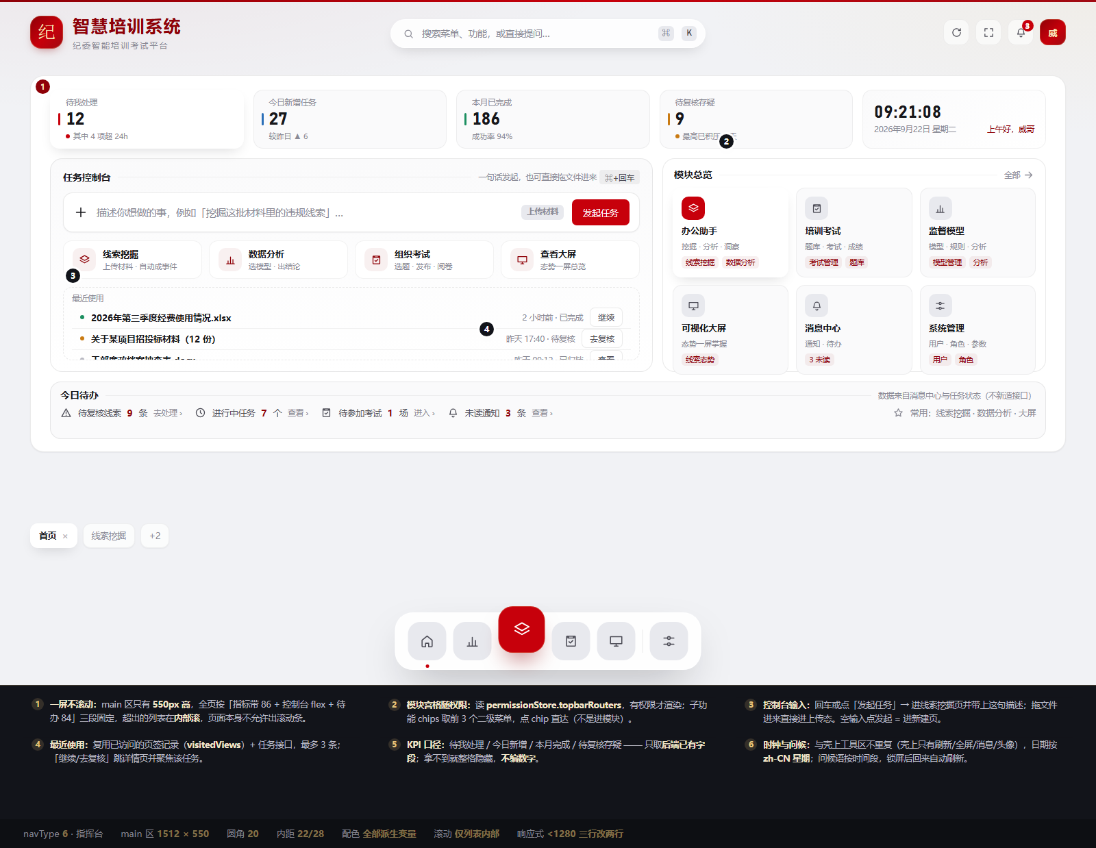This screenshot has width=1096, height=848.
Task: Click 进入 for 待参加考试
Action: coord(424,413)
